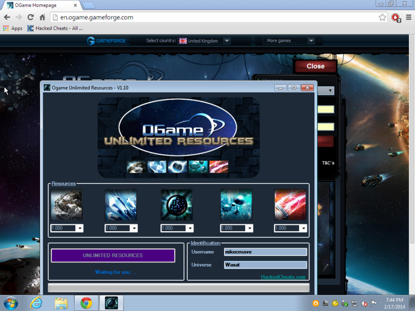Image resolution: width=415 pixels, height=311 pixels.
Task: Click the Avast icon in system tray
Action: [x=316, y=303]
